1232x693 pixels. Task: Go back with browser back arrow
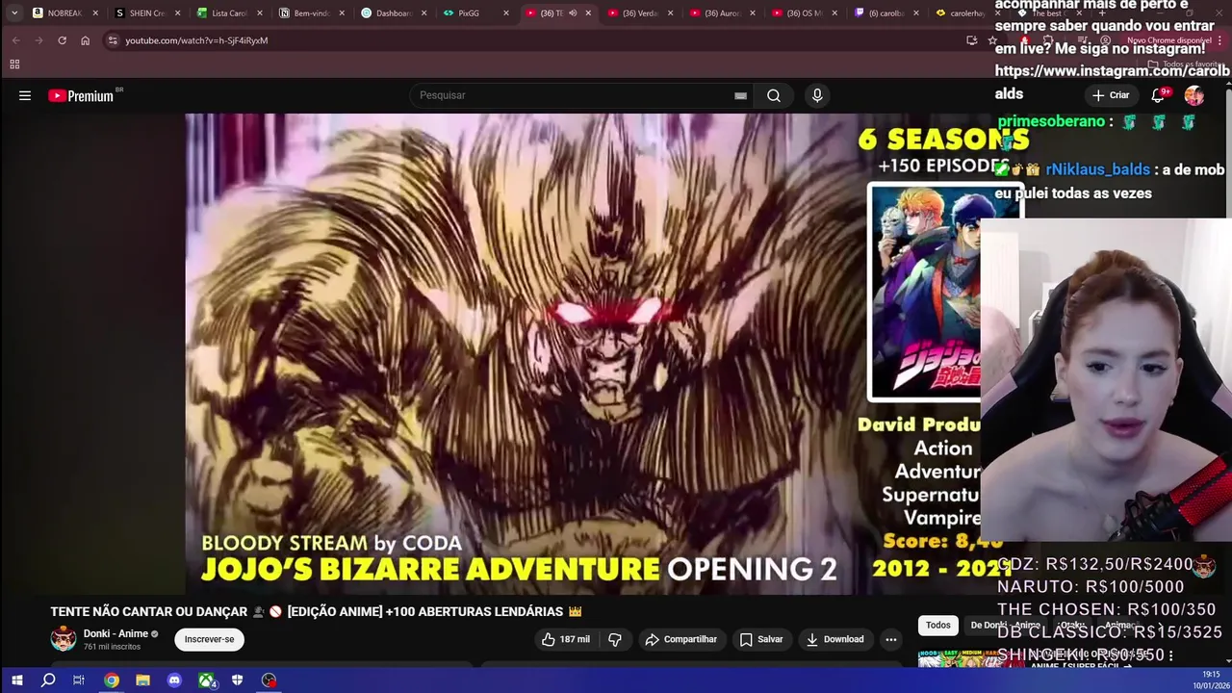tap(15, 40)
